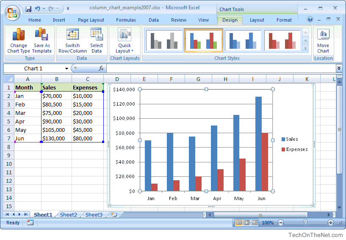Click the Move Chart icon
Viewport: 346px width, 240px height.
pyautogui.click(x=323, y=35)
